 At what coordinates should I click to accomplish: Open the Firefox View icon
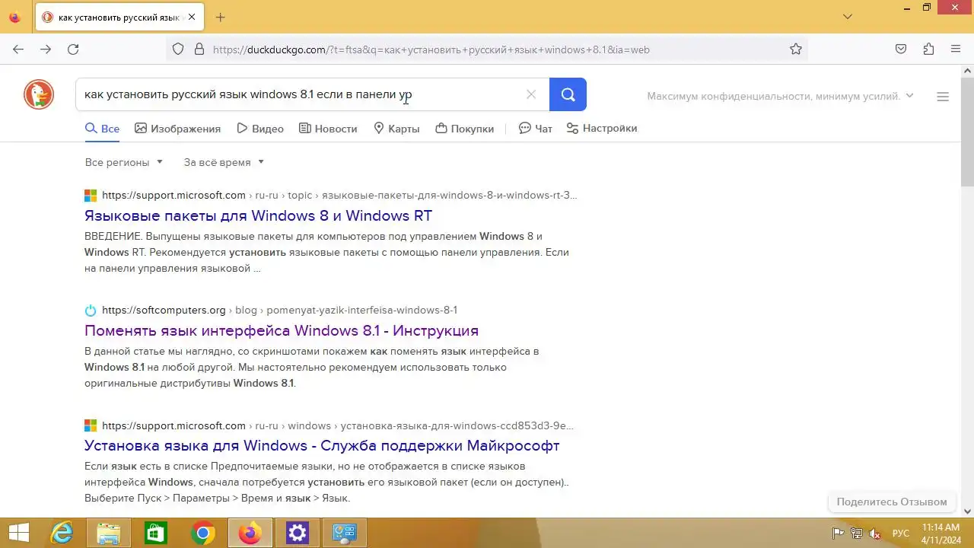click(x=14, y=17)
